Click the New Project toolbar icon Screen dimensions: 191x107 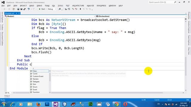(13, 9)
